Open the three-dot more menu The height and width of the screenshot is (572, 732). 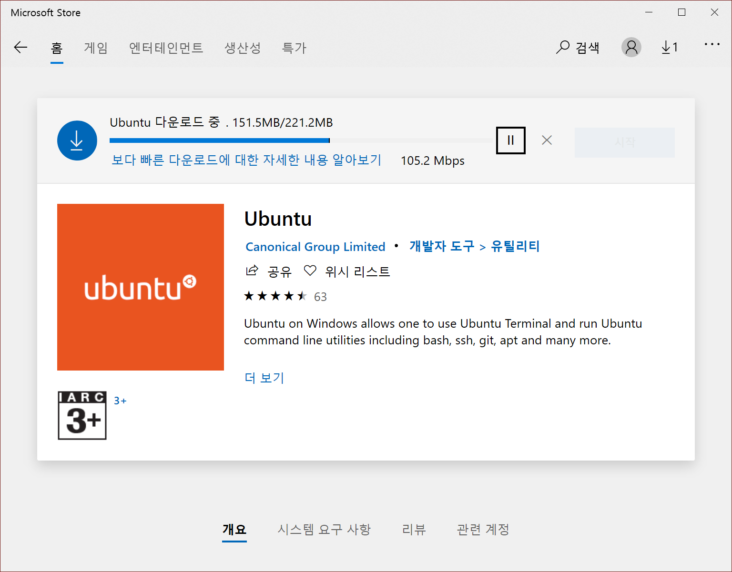click(x=712, y=44)
